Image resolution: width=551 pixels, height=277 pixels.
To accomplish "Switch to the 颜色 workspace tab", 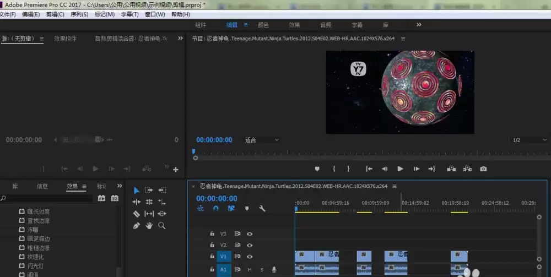I will 263,25.
